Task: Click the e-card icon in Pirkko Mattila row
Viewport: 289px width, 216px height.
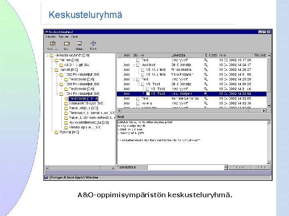Action: coord(206,70)
